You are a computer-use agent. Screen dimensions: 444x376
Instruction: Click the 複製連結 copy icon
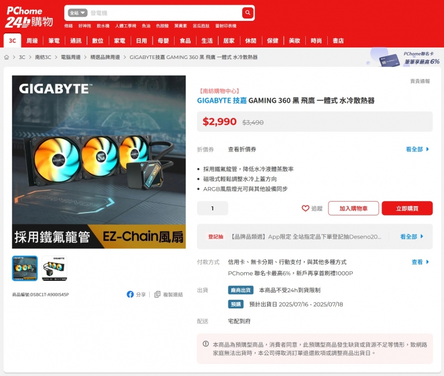pyautogui.click(x=157, y=295)
